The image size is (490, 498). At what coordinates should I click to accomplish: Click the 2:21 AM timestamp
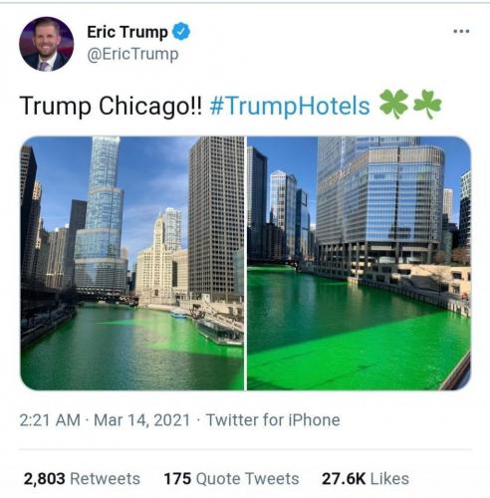[50, 420]
